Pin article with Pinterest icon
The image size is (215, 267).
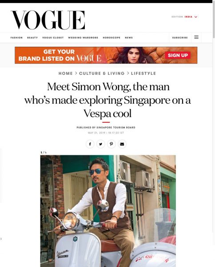111,144
